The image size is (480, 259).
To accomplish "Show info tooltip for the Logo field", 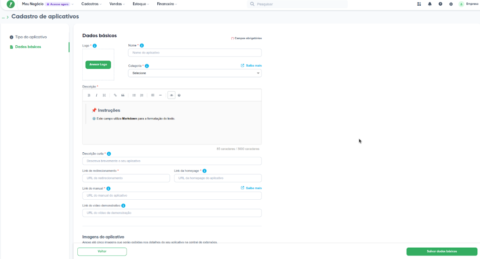I will [95, 46].
